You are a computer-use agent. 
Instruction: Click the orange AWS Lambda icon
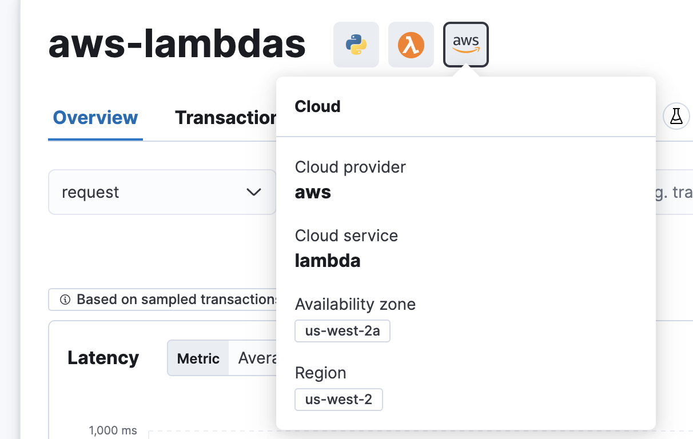[411, 44]
